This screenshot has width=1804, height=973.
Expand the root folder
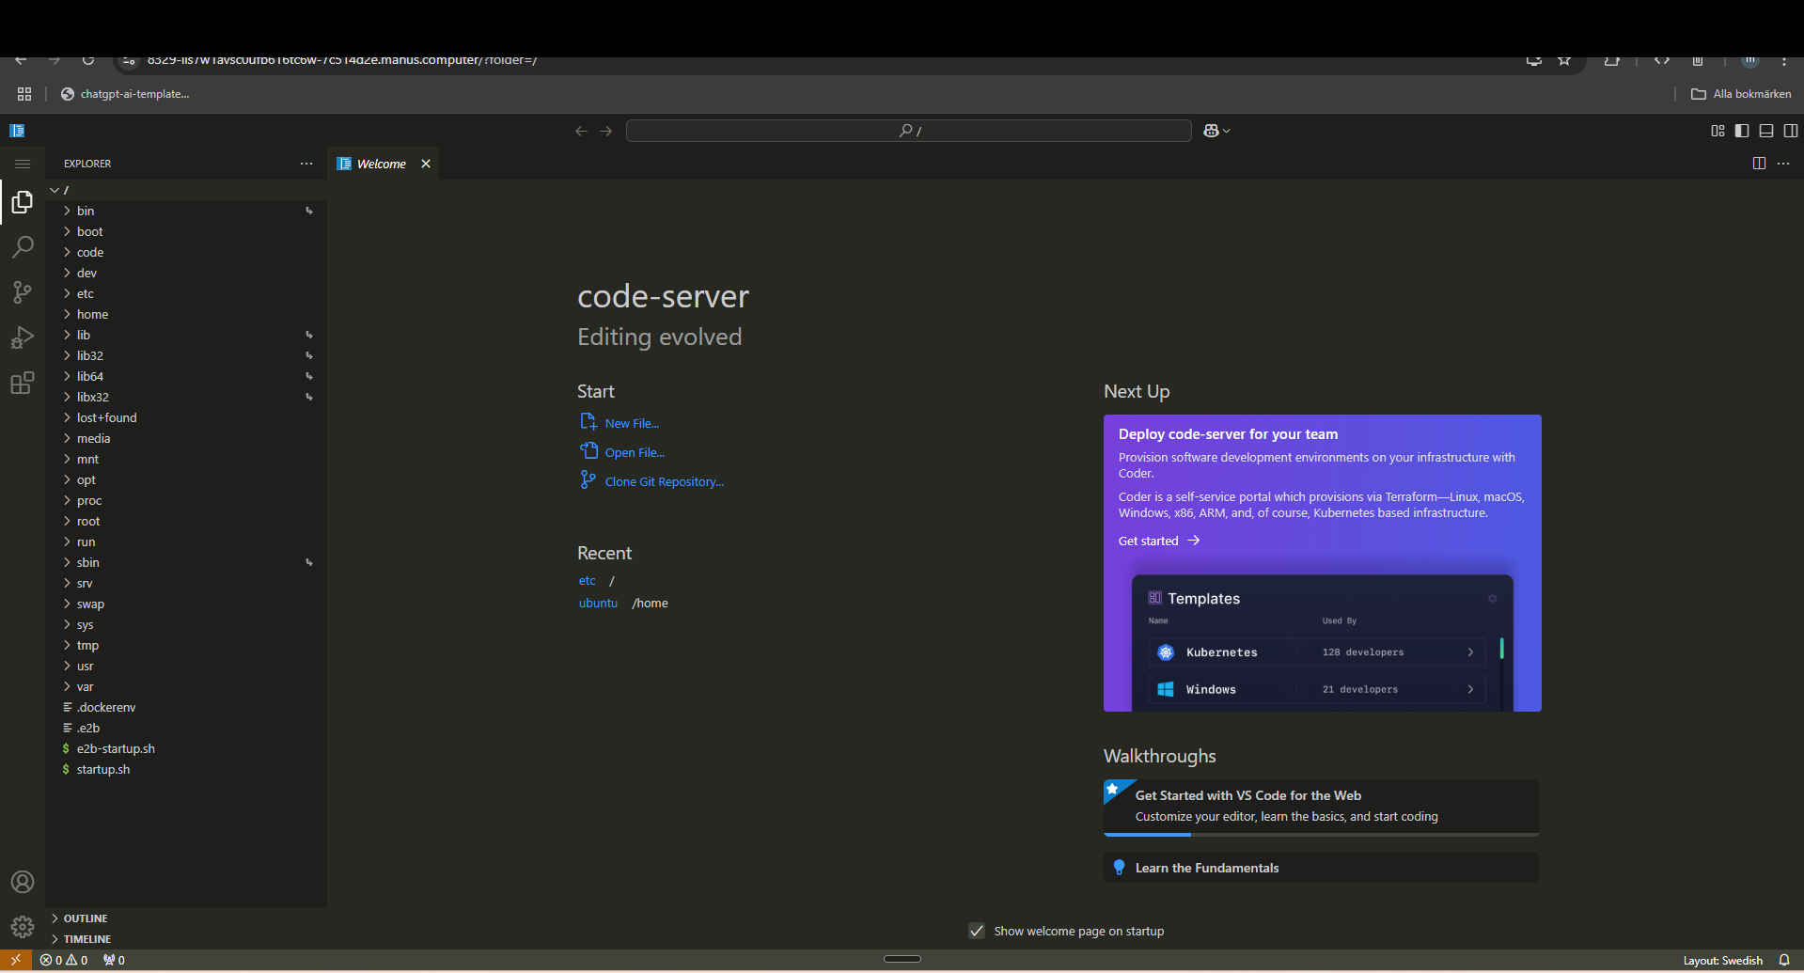186,521
